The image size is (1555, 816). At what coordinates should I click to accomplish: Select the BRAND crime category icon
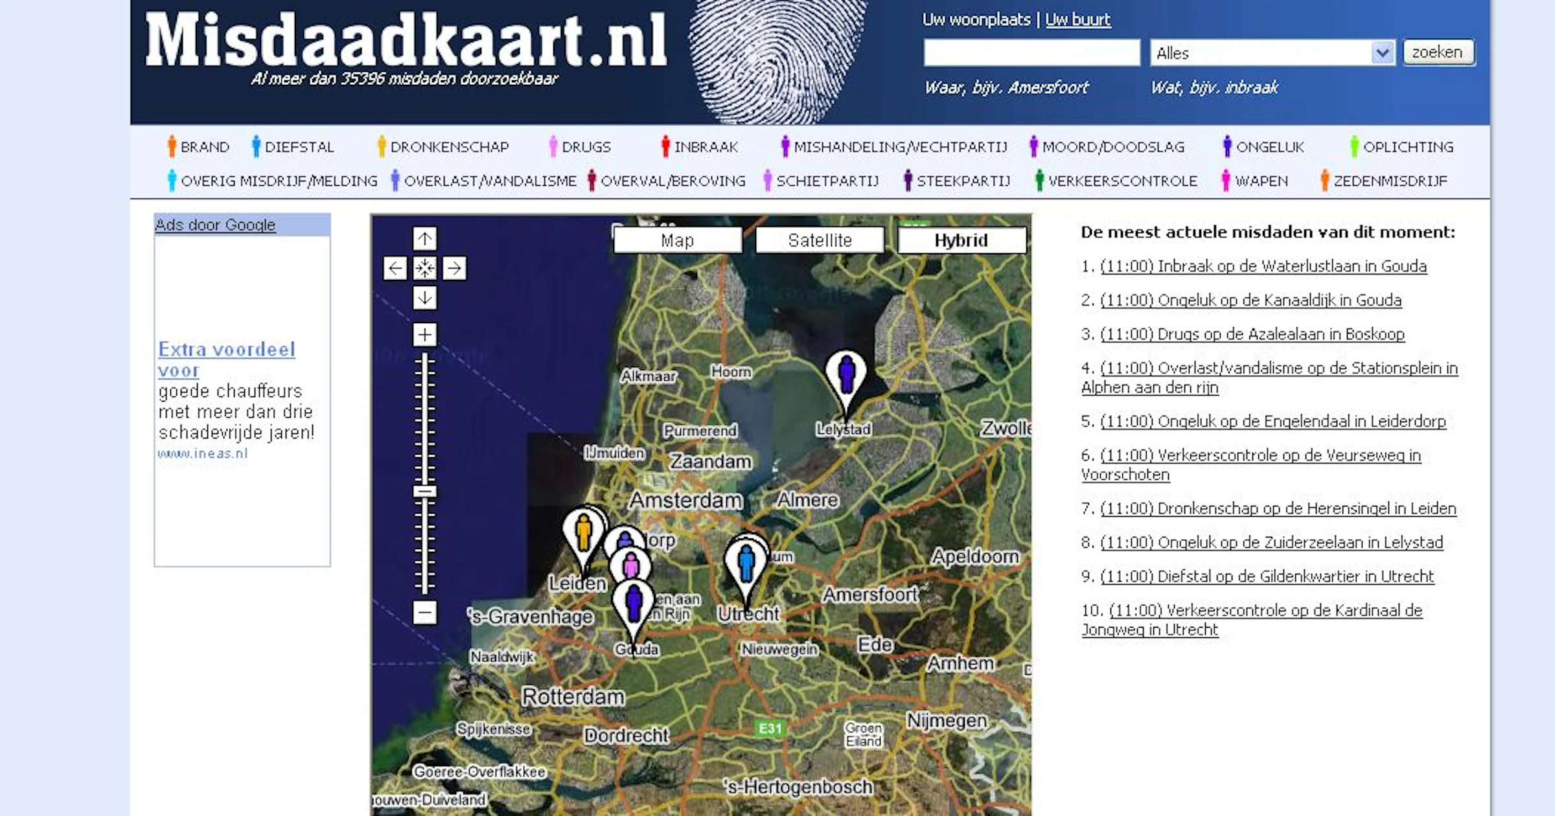point(198,146)
